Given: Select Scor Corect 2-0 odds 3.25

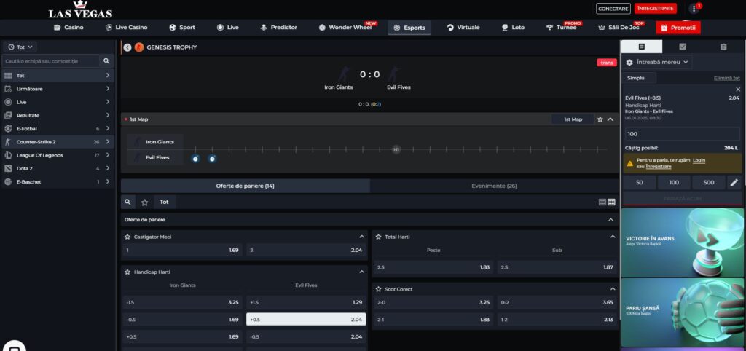Looking at the screenshot, I should pos(433,302).
